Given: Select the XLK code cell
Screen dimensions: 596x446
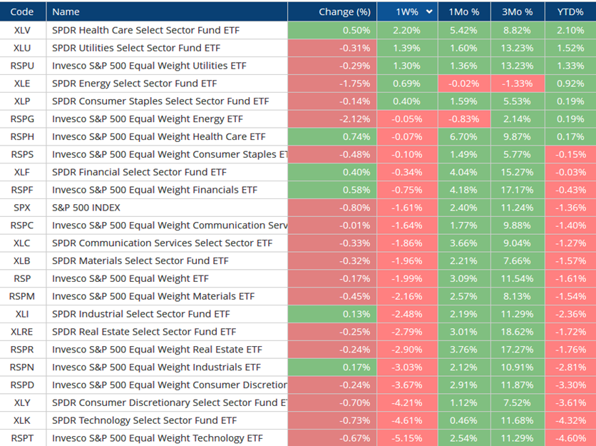Looking at the screenshot, I should click(22, 421).
